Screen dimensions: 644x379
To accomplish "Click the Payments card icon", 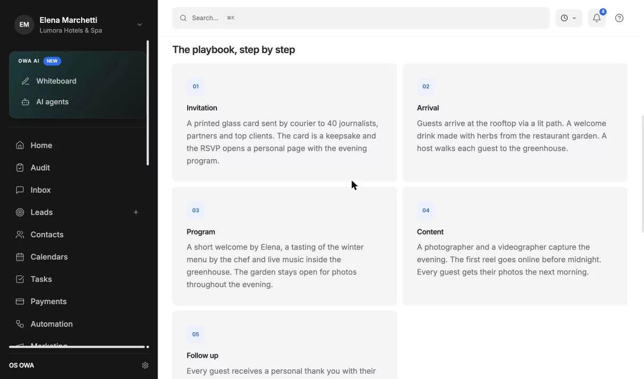I will [20, 302].
